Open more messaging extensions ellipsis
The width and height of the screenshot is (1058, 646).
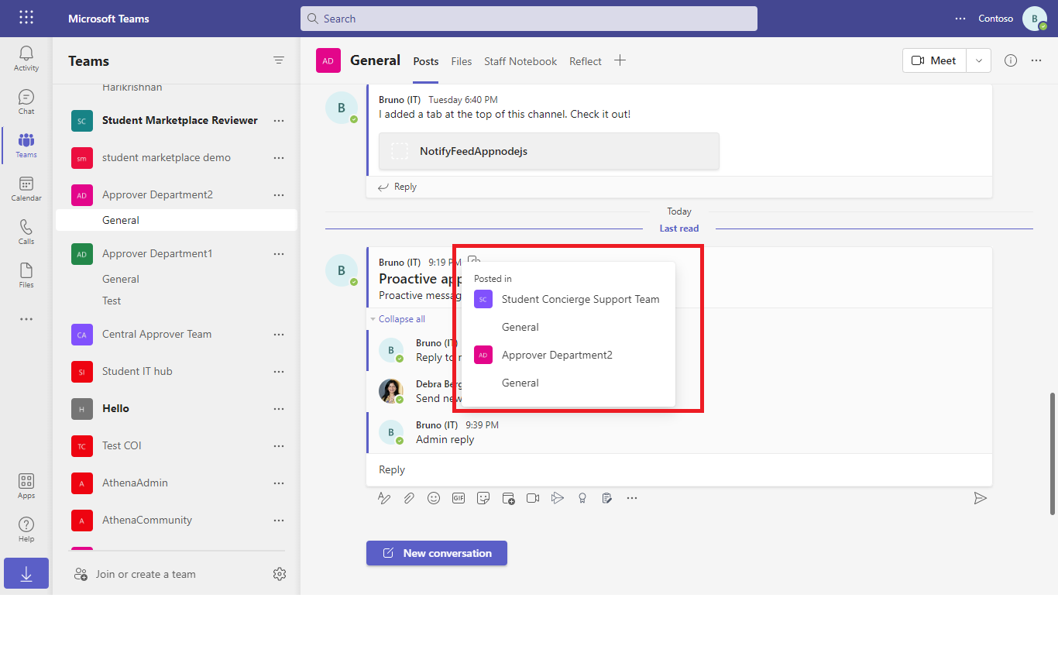point(632,498)
